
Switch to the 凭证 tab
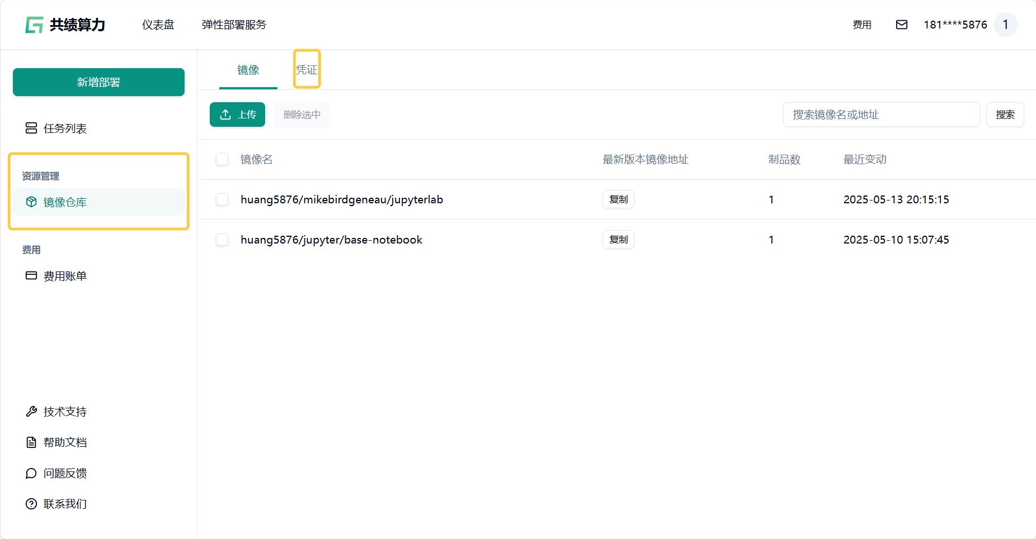307,70
